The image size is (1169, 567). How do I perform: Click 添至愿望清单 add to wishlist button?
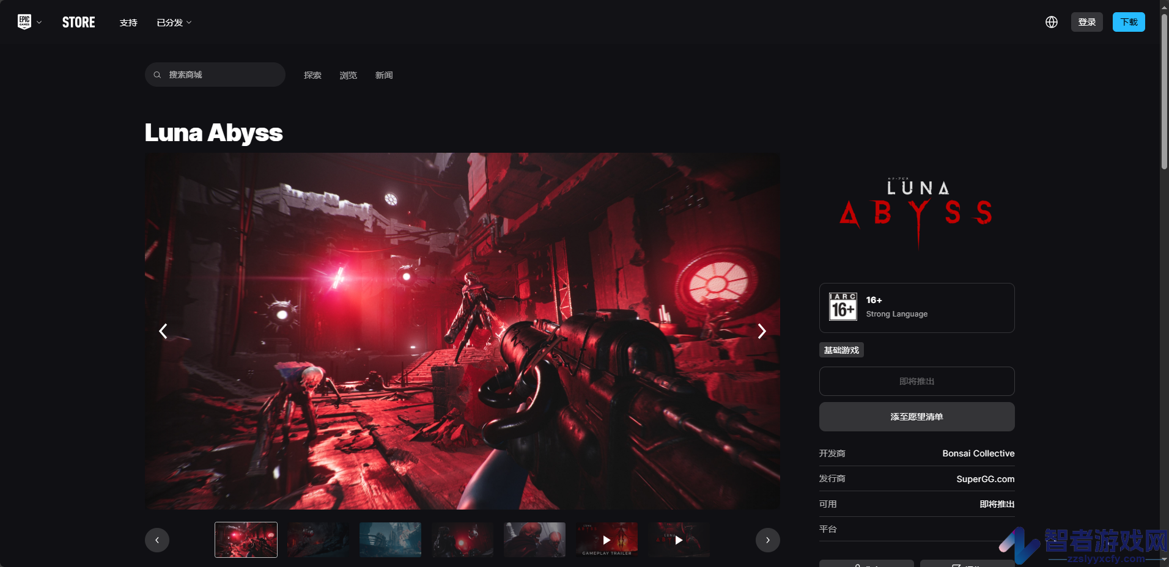916,417
